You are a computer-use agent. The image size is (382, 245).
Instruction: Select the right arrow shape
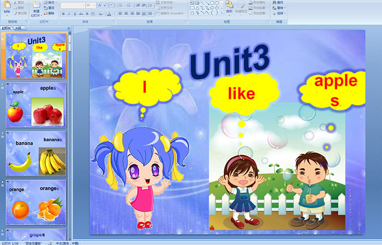tap(212, 8)
